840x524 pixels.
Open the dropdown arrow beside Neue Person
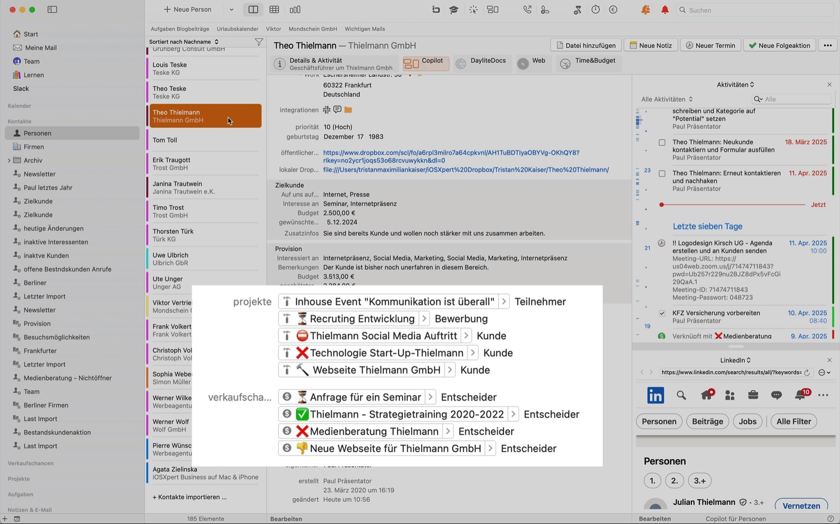(231, 10)
